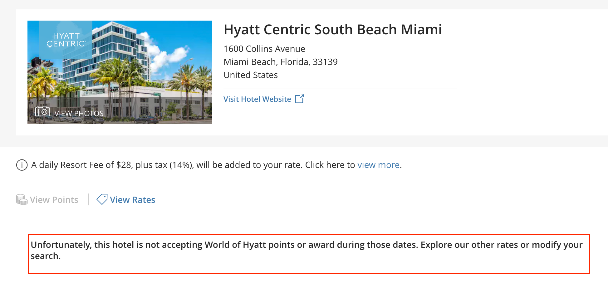Click the 'Miami Beach, Florida, 33139' line
The image size is (608, 294).
pyautogui.click(x=281, y=62)
